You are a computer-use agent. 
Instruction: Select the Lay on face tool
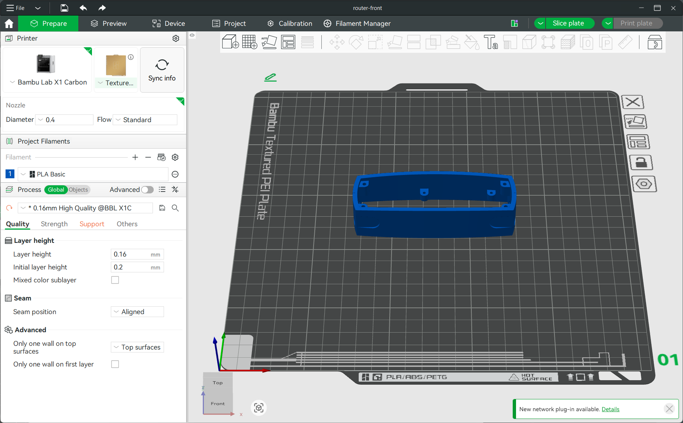pos(395,42)
